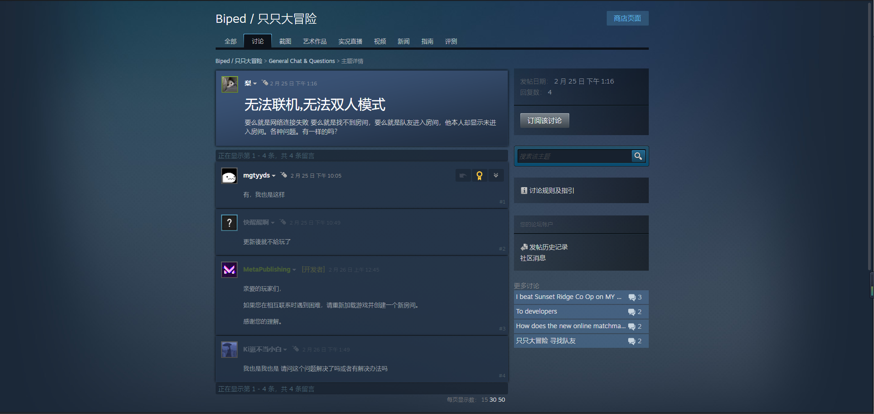
Task: Switch to the 全部 tab
Action: point(230,41)
